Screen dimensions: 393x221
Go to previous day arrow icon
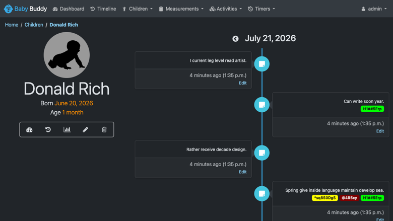(235, 39)
